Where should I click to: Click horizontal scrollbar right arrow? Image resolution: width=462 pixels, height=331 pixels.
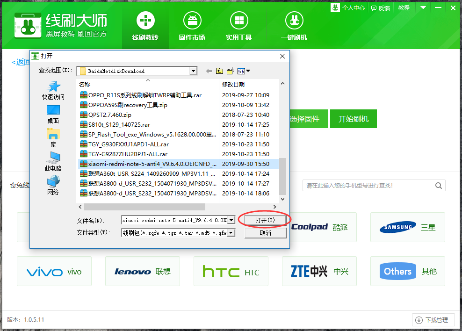pos(274,207)
